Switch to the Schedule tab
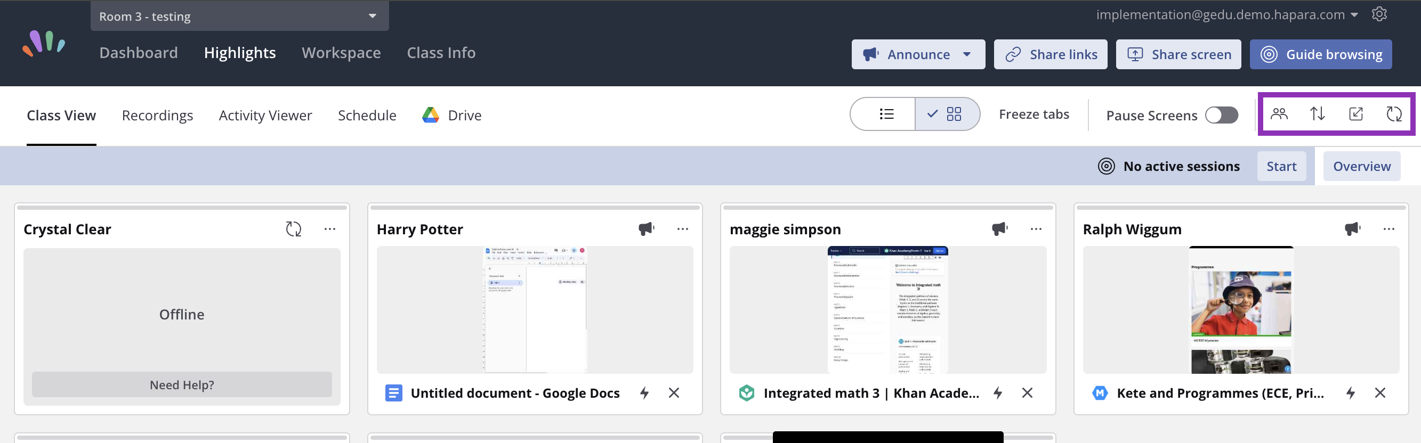Viewport: 1421px width, 443px height. tap(367, 115)
